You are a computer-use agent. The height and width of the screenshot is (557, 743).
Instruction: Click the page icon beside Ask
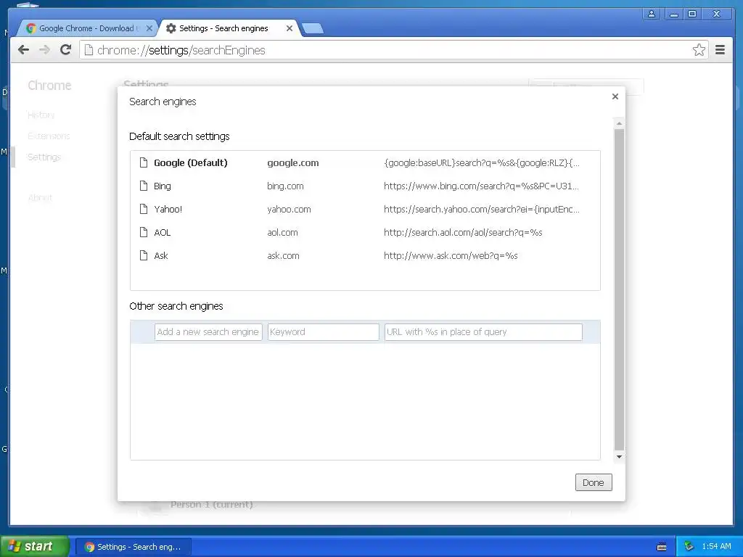tap(144, 255)
